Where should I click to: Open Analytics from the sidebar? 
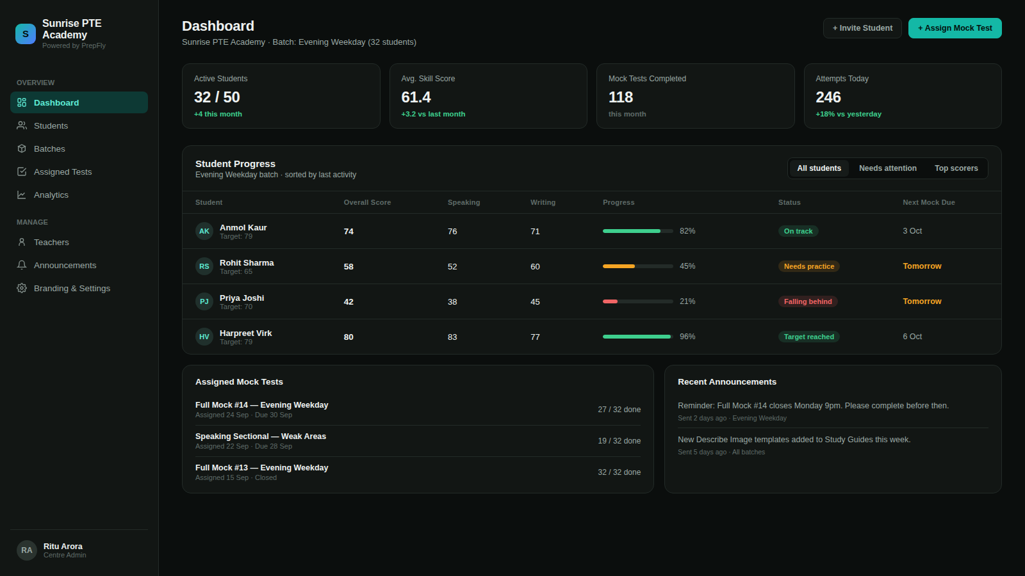click(x=79, y=195)
